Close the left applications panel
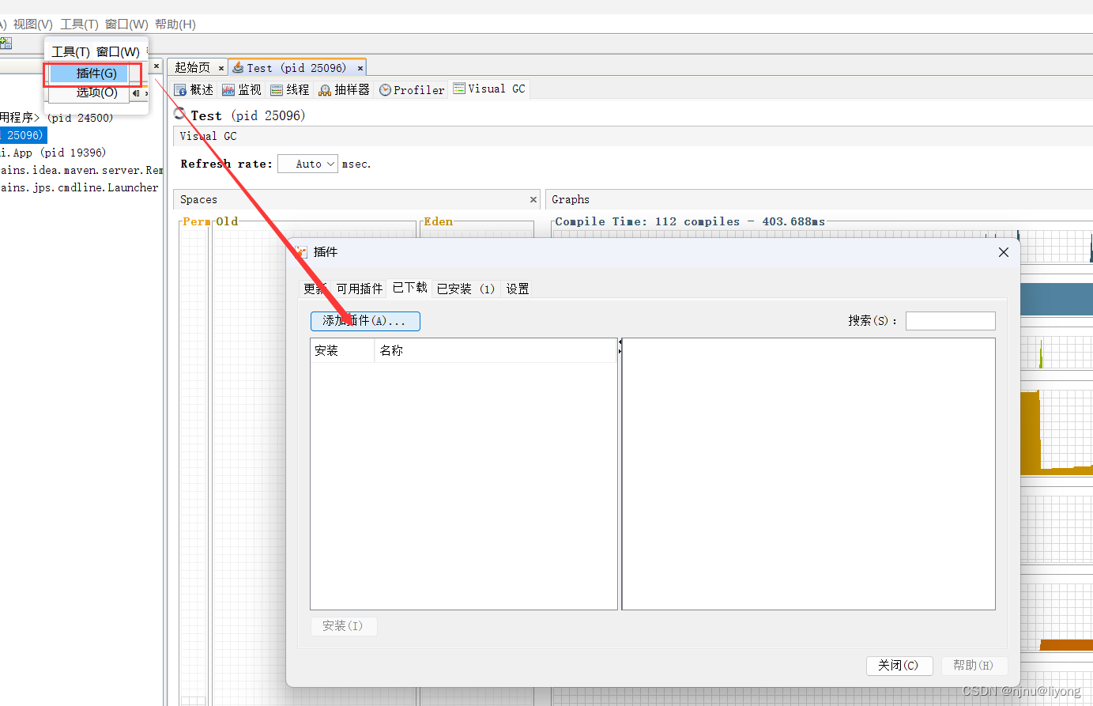This screenshot has height=706, width=1093. click(156, 66)
